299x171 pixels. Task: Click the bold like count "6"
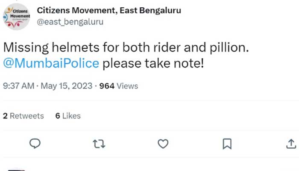57,116
